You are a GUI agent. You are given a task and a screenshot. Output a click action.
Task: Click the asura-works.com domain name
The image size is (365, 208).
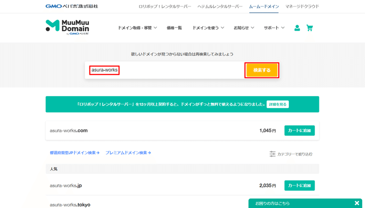(x=69, y=130)
